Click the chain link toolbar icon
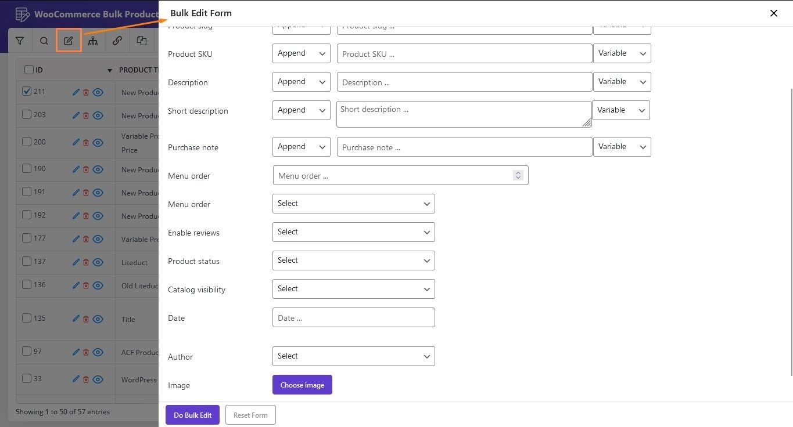 pyautogui.click(x=117, y=41)
